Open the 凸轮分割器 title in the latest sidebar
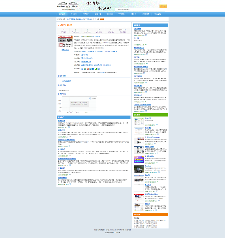Image resolution: width=225 pixels, height=238 pixels. click(137, 29)
